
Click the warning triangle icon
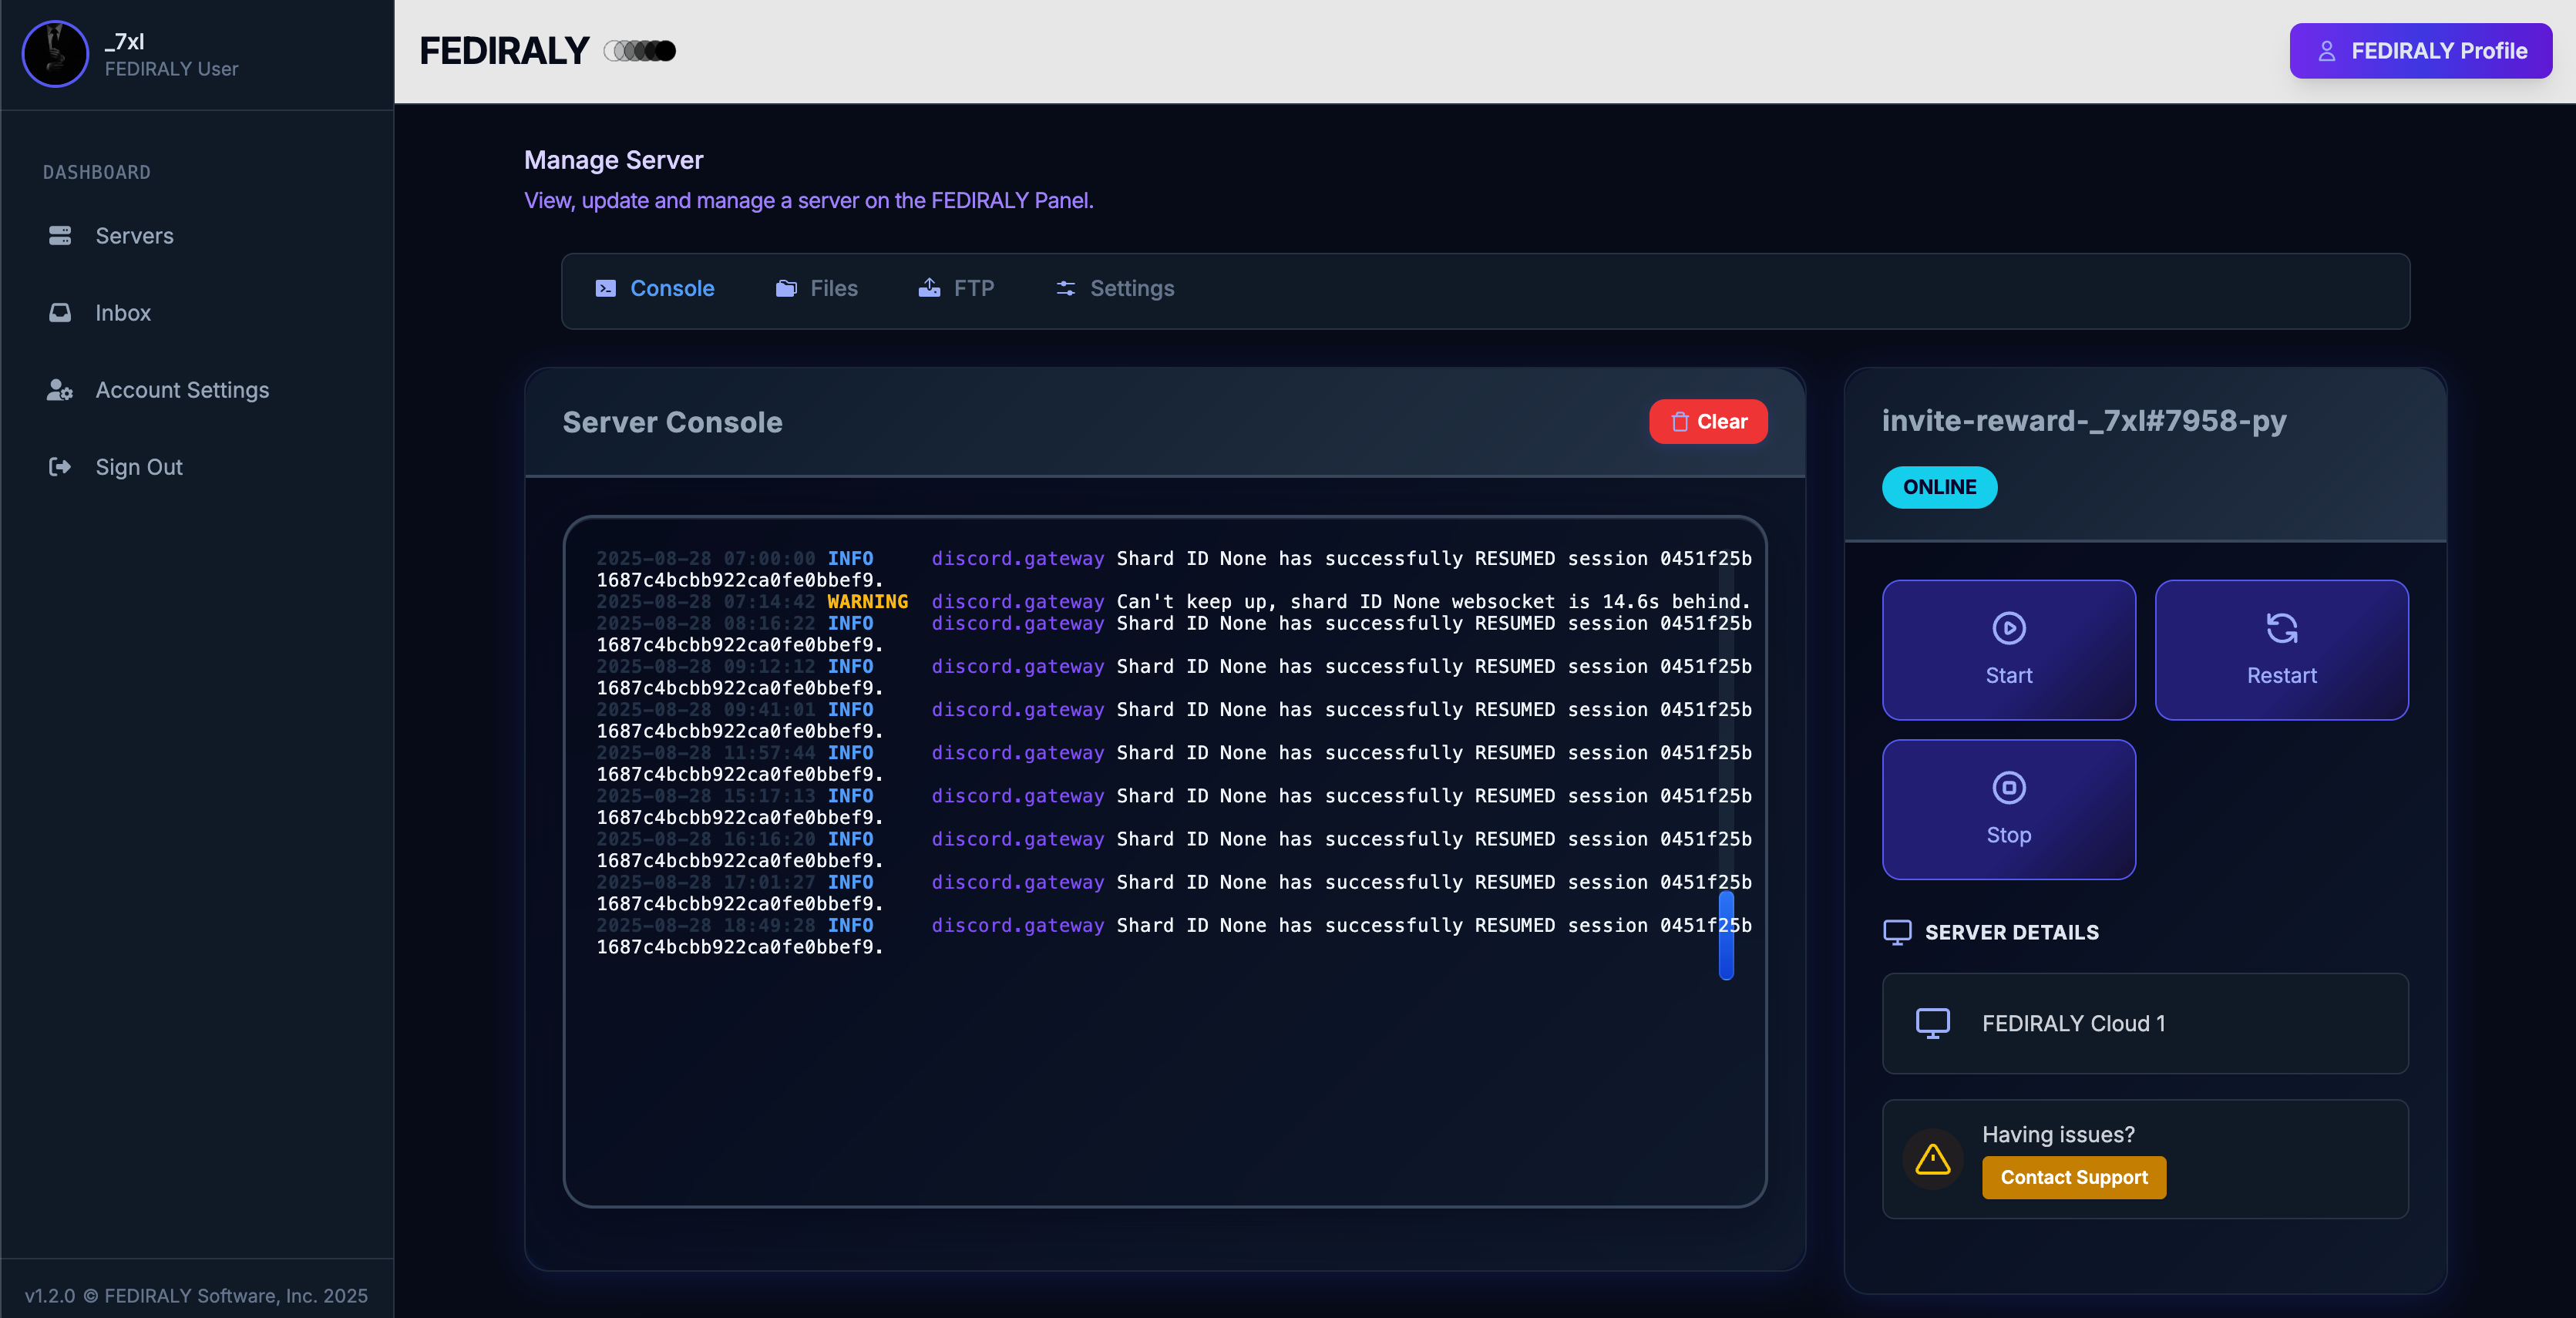click(1933, 1160)
